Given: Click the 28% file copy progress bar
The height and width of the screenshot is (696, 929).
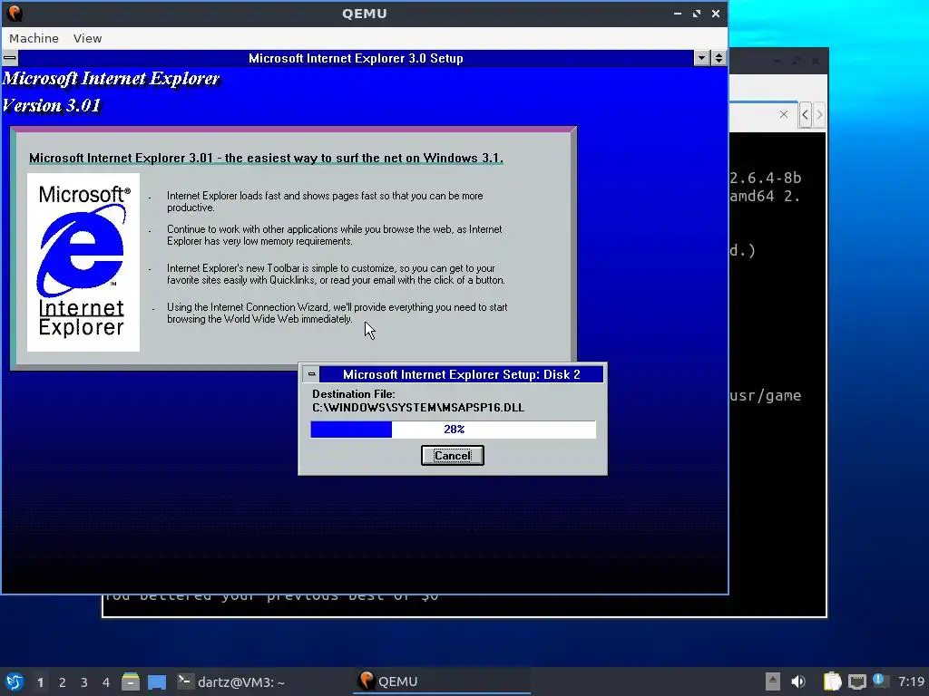Looking at the screenshot, I should click(454, 430).
